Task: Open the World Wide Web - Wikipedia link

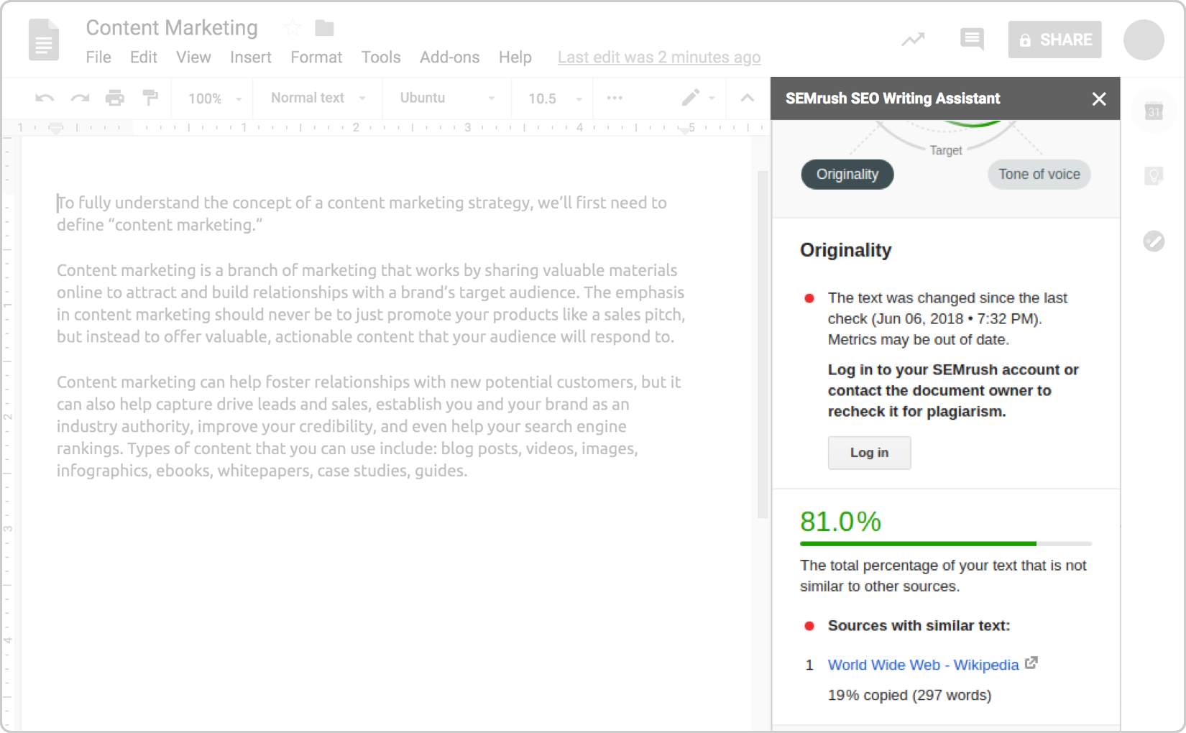Action: pos(923,665)
